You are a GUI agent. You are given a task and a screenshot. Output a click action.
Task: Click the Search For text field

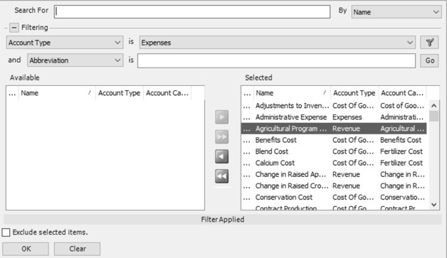click(x=192, y=11)
